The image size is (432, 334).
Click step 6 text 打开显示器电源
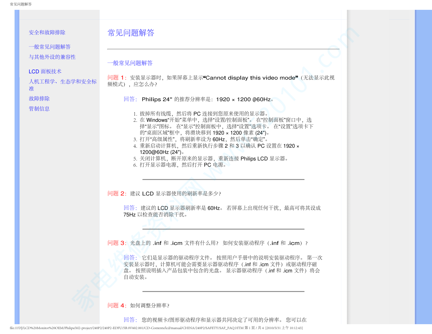(x=183, y=165)
